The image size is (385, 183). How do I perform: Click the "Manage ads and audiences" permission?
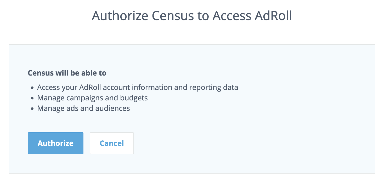83,108
